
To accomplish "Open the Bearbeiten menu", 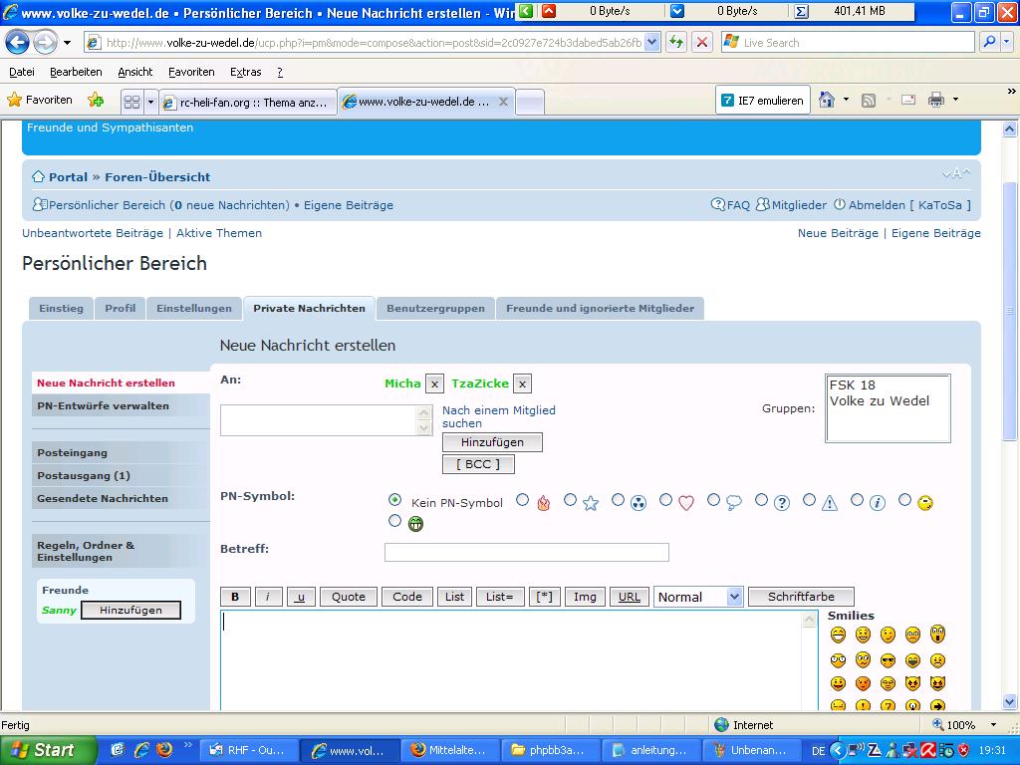I will [x=76, y=72].
